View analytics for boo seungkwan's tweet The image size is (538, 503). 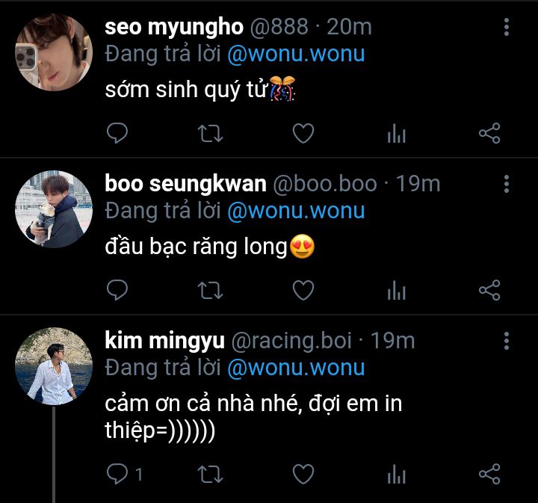396,290
